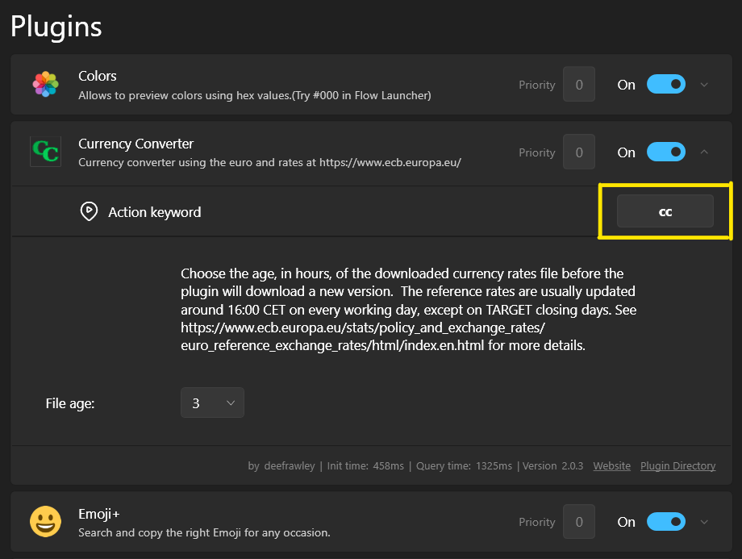This screenshot has height=559, width=742.
Task: Click the Colors plugin title
Action: coord(97,76)
